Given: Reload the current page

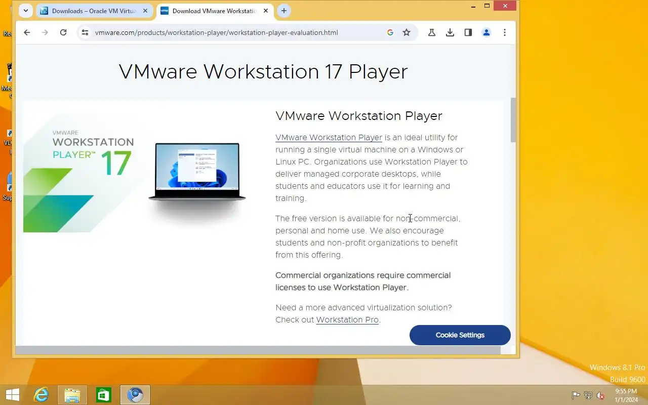Looking at the screenshot, I should (63, 32).
